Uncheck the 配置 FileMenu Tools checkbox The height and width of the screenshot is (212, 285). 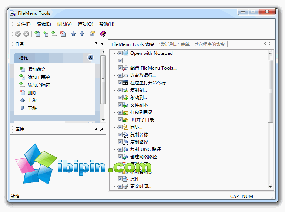tap(120, 68)
